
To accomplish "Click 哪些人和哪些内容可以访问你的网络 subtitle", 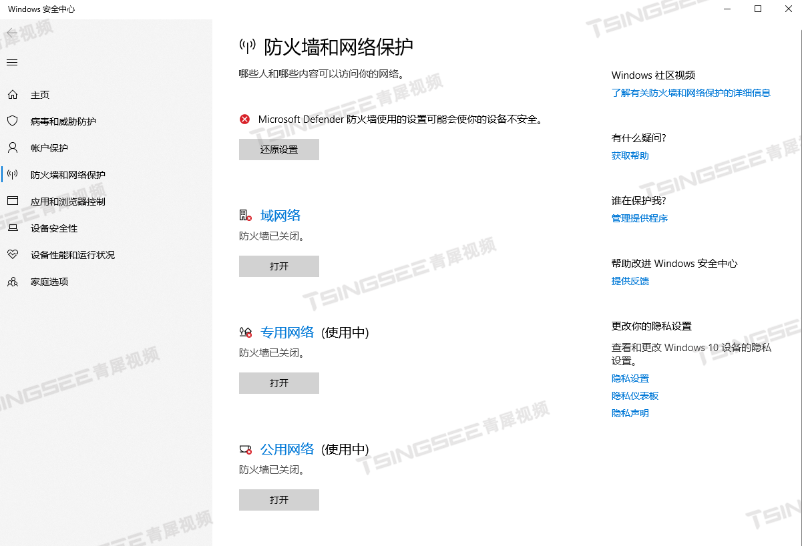I will (322, 73).
